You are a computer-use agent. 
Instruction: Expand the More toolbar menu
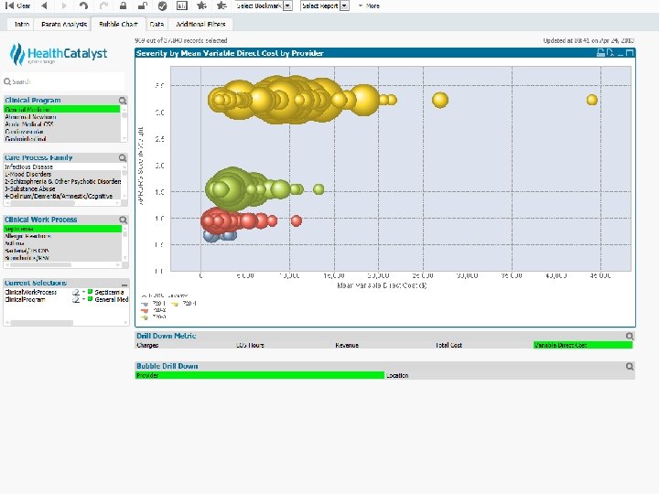pyautogui.click(x=369, y=5)
